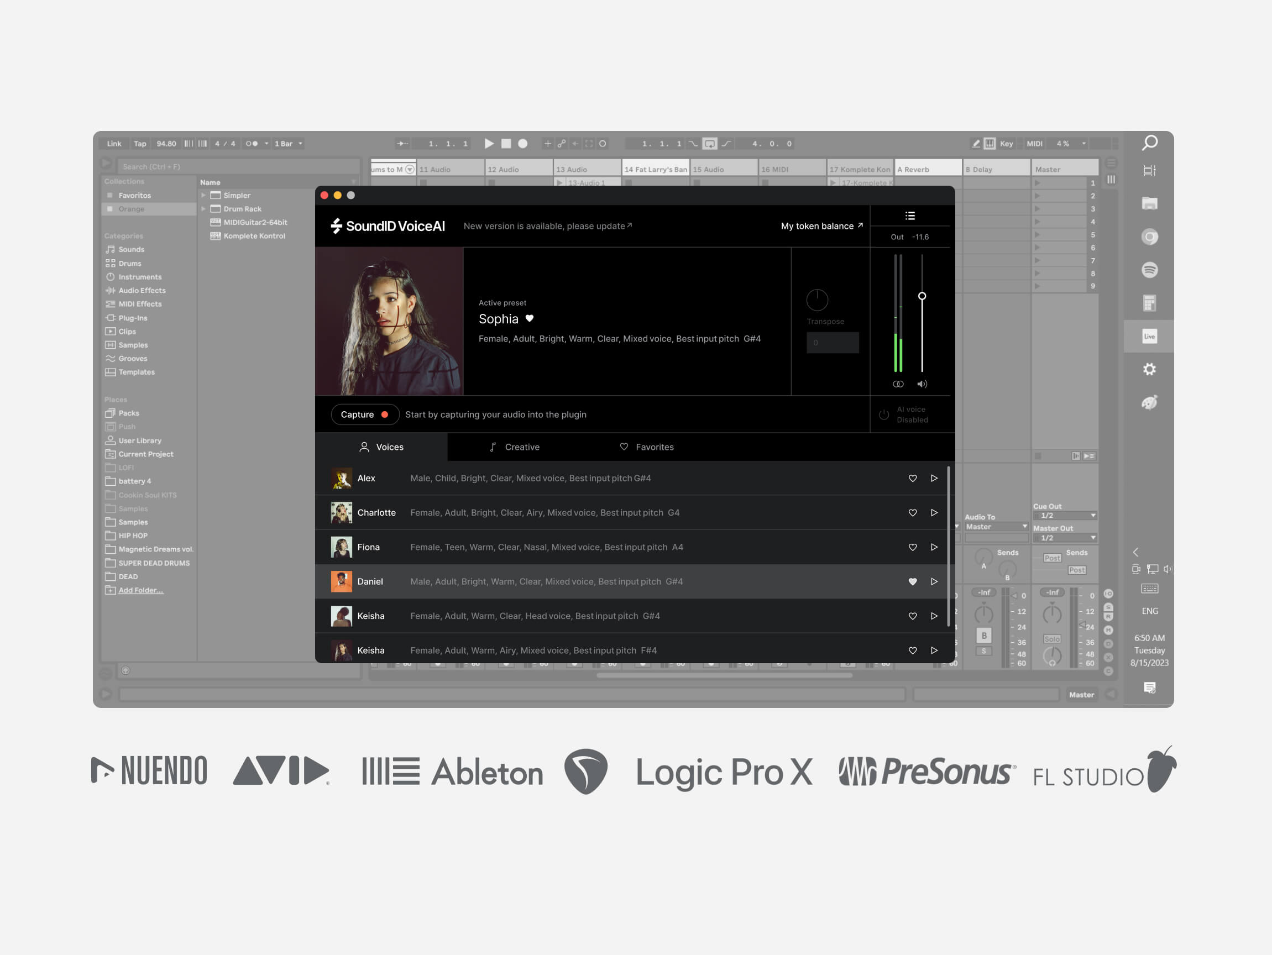1272x955 pixels.
Task: Open the User Library place
Action: pos(140,440)
